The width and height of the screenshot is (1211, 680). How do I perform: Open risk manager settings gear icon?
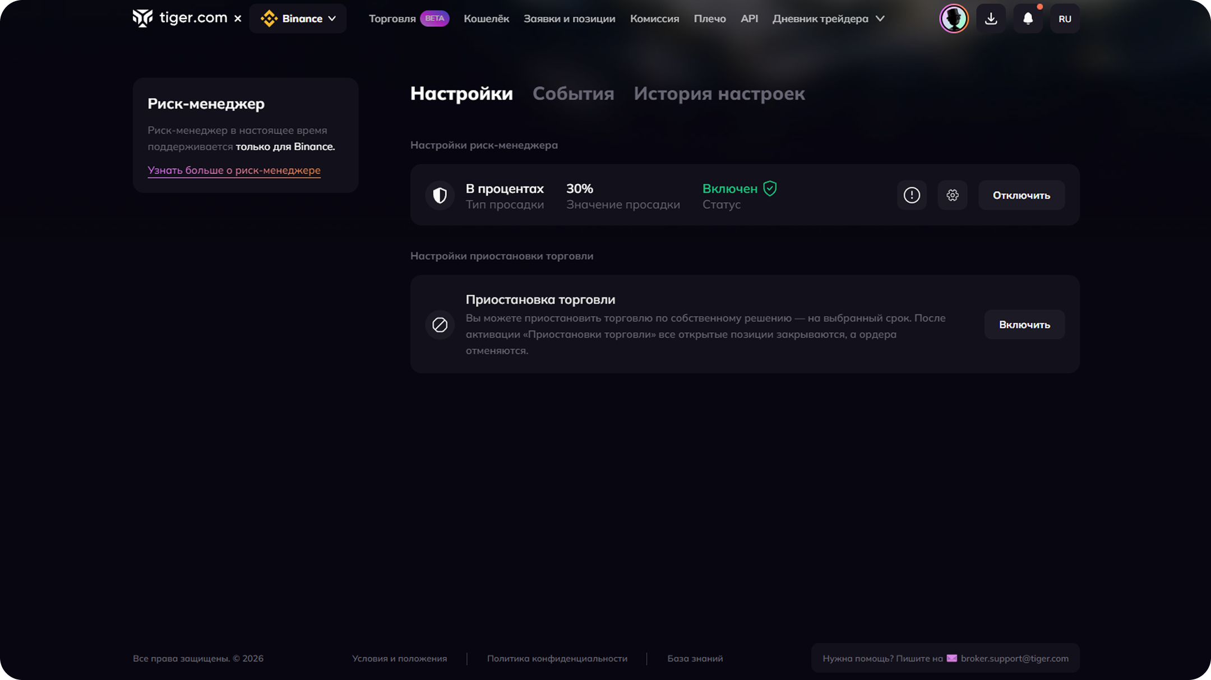click(x=953, y=195)
